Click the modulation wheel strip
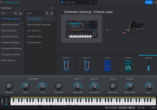Viewport: 157px width, 110px height. click(x=6, y=101)
